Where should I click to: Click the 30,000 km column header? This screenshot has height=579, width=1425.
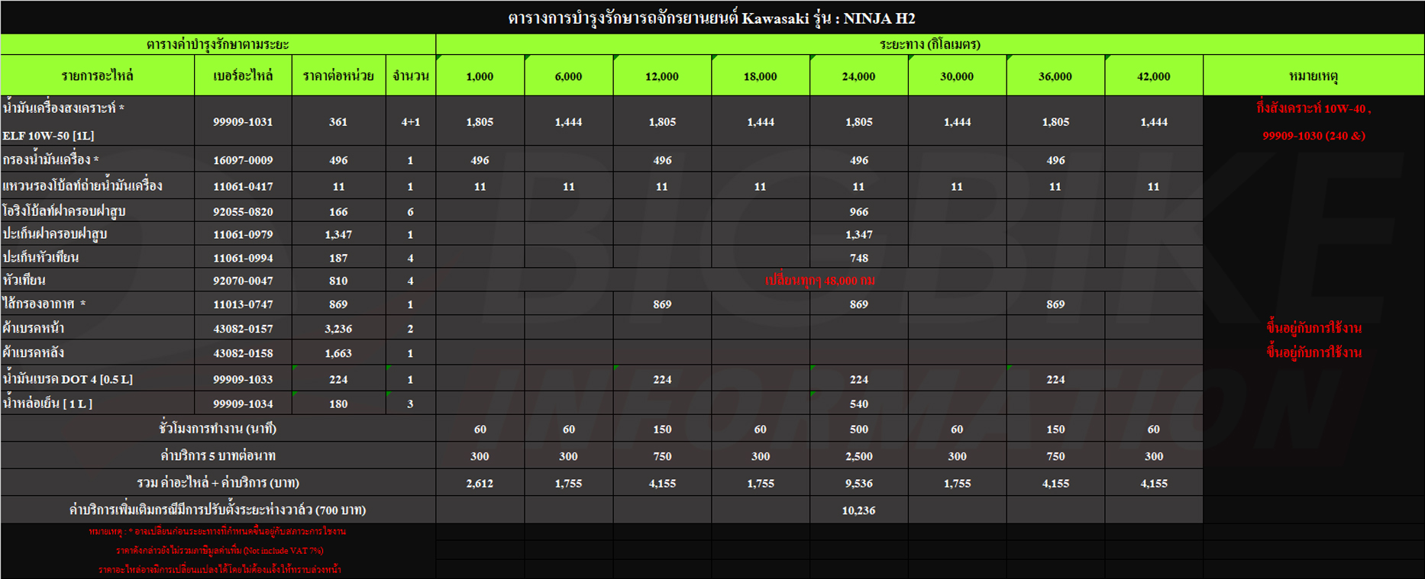coord(957,76)
